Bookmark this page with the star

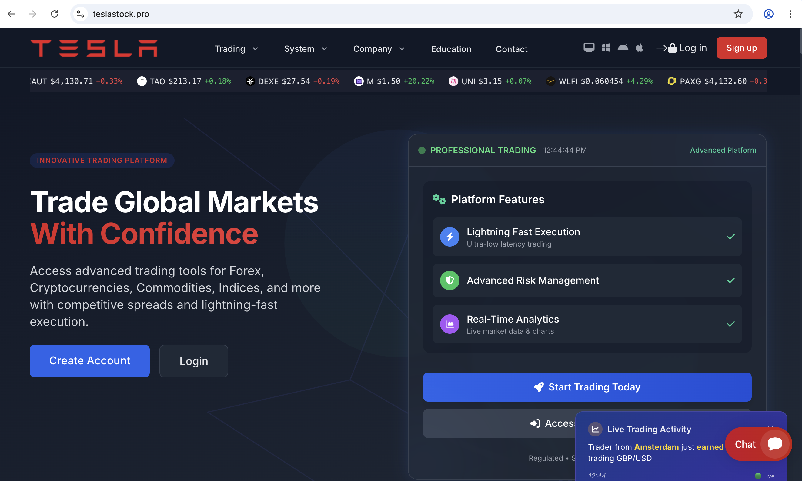(738, 14)
